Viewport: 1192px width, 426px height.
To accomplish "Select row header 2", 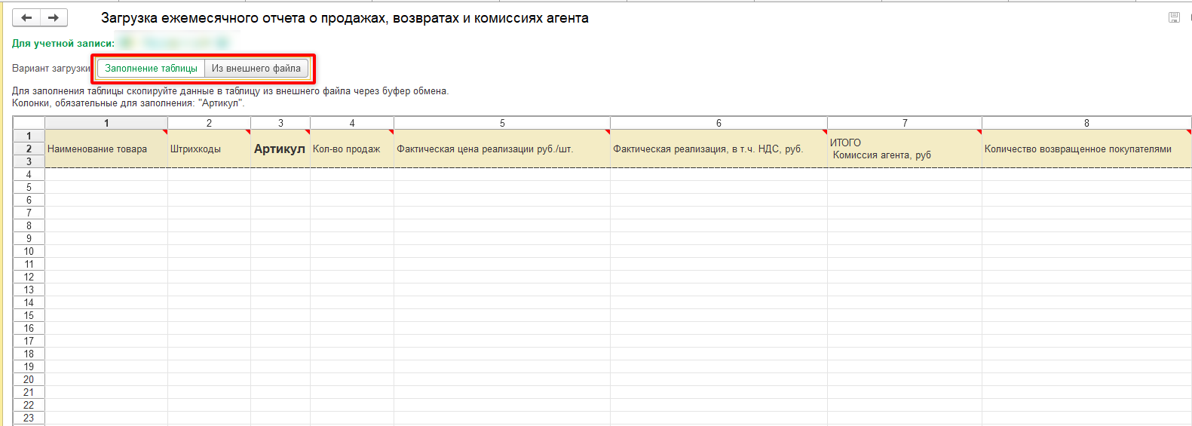I will click(29, 149).
